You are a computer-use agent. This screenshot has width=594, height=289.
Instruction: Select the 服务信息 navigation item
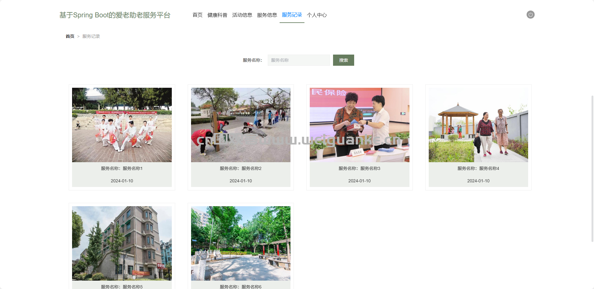267,15
